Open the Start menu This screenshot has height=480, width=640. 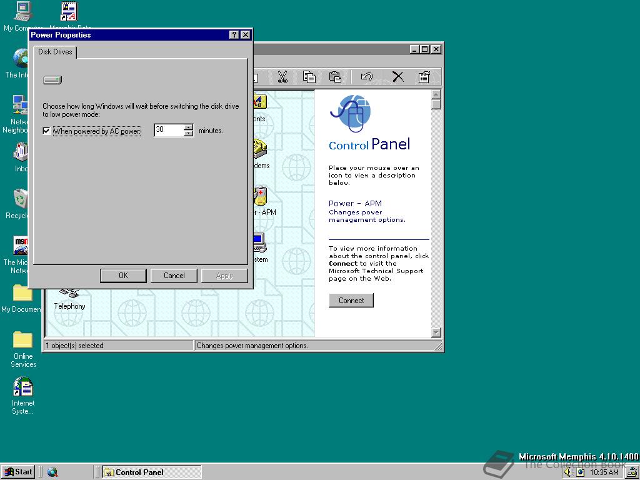[x=17, y=471]
